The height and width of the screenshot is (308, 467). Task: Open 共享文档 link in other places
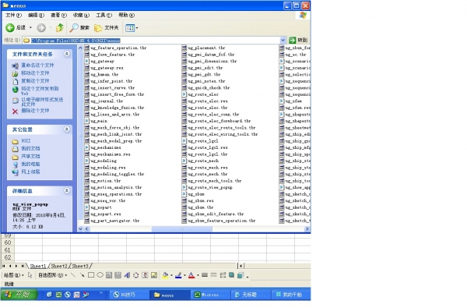coord(30,156)
